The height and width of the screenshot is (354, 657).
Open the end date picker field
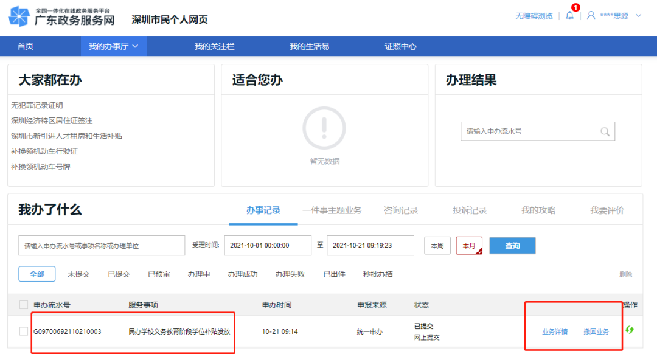[370, 246]
